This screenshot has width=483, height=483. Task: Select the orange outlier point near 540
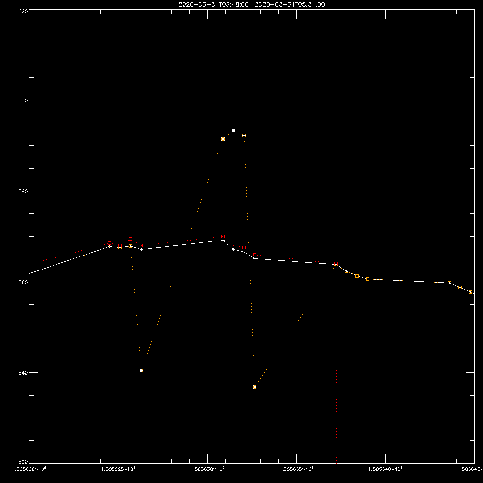coord(142,371)
